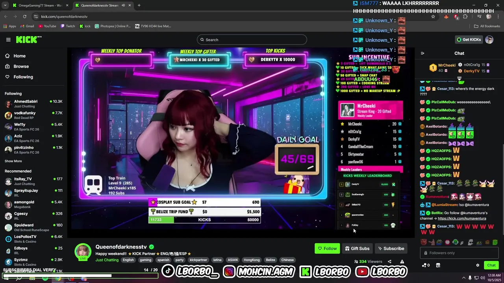Click the Followers only chat input
This screenshot has height=283, width=504.
[460, 253]
